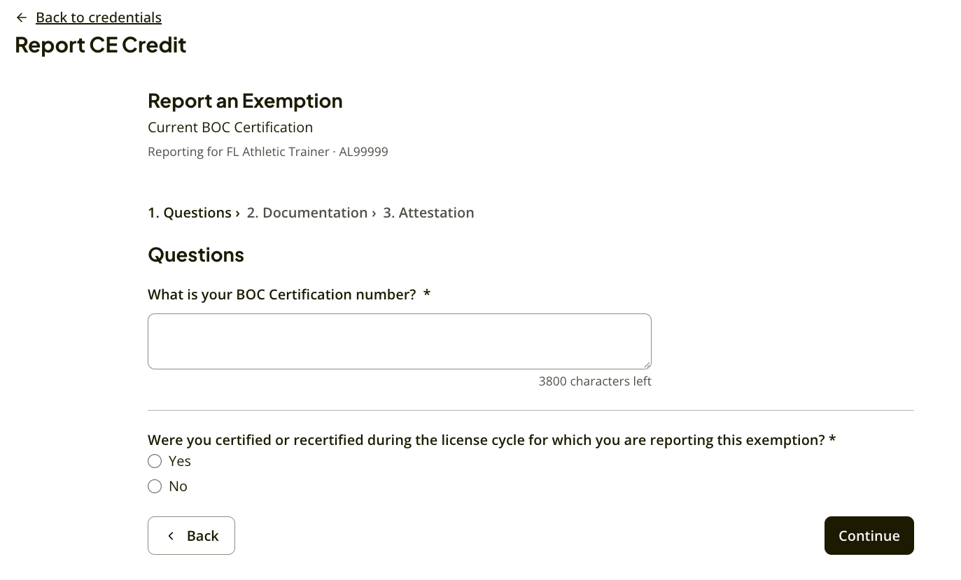Viewport: 961px width, 580px height.
Task: Open the Back to credentials link
Action: [x=99, y=17]
